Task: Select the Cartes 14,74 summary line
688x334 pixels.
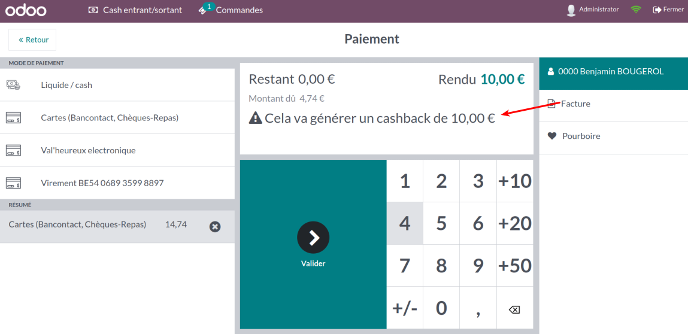Action: [x=117, y=226]
